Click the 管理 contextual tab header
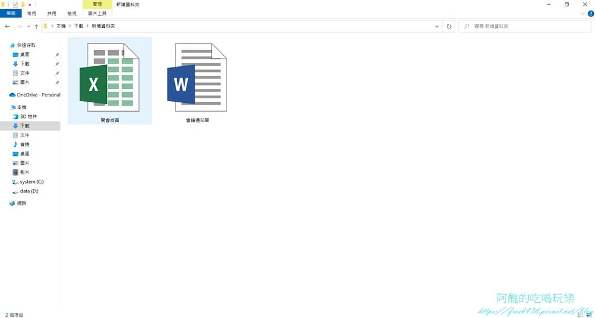Image resolution: width=595 pixels, height=318 pixels. coord(97,4)
